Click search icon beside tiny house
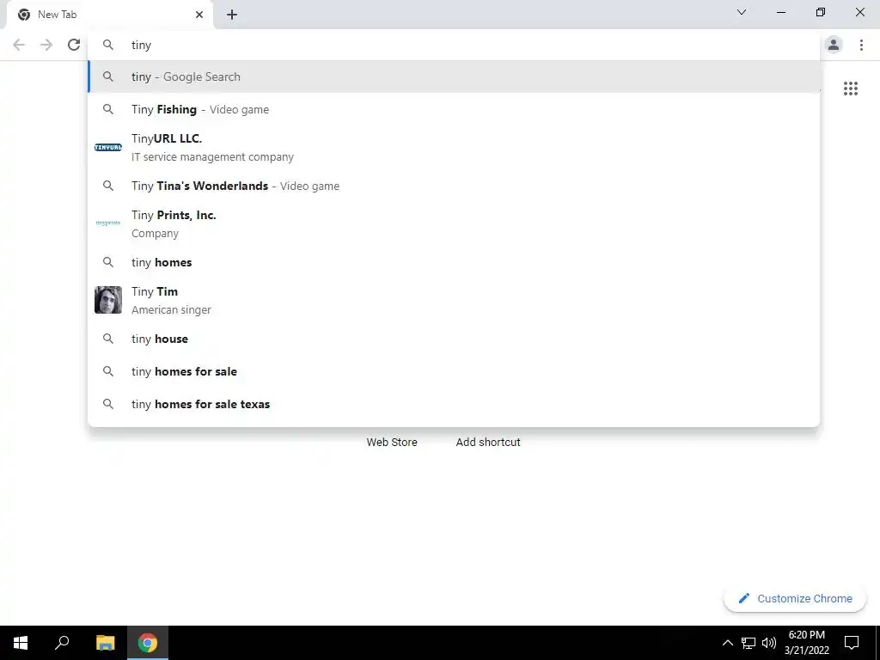880x660 pixels. [107, 339]
